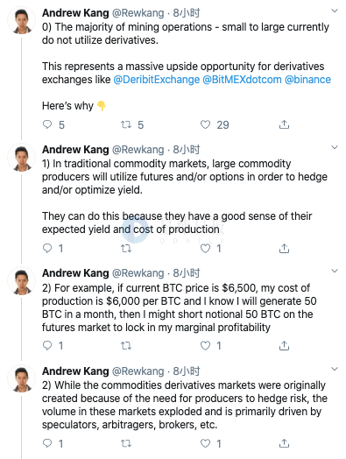346x459 pixels.
Task: Like the traditional commodity markets tweet
Action: click(205, 249)
